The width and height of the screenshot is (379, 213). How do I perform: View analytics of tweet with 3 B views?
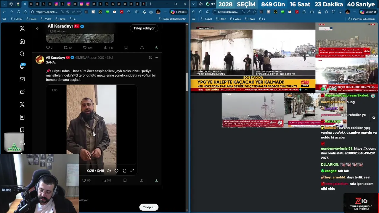point(108,48)
